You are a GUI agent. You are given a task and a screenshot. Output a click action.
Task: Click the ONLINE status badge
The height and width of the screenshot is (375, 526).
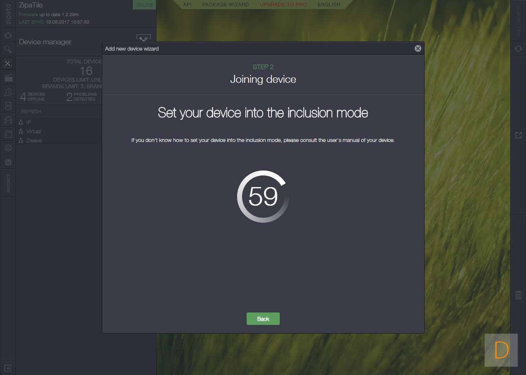coord(144,5)
